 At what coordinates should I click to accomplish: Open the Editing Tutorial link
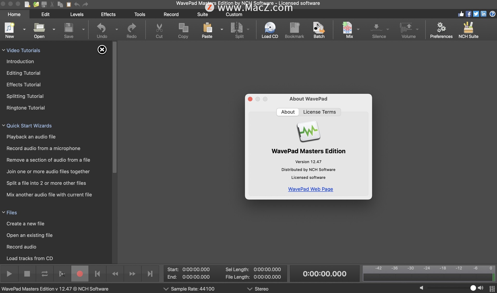pyautogui.click(x=24, y=73)
